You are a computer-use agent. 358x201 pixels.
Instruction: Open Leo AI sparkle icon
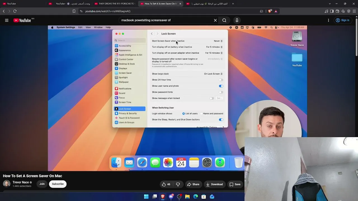tap(343, 11)
